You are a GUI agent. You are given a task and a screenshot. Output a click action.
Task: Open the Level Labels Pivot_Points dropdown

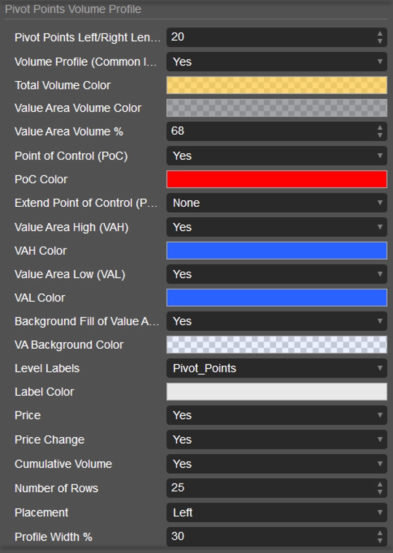276,368
